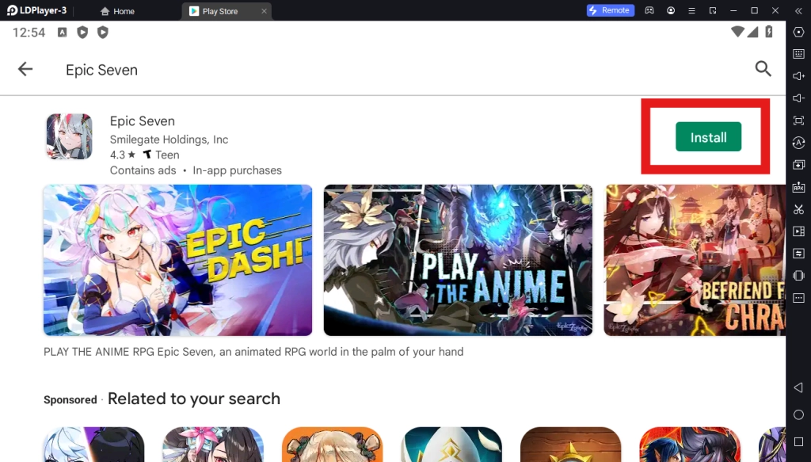Click the mini window mode icon
This screenshot has width=811, height=462.
(713, 10)
